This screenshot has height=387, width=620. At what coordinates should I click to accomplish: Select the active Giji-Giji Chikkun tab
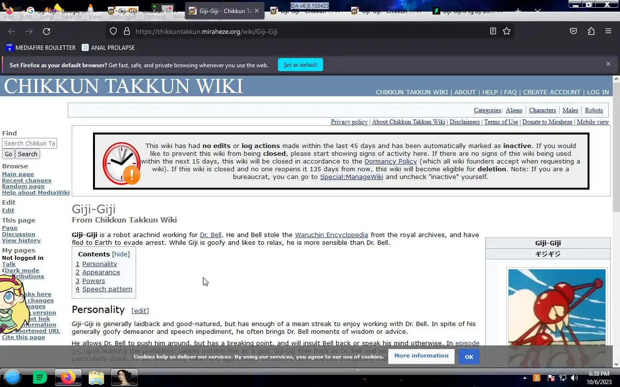[x=225, y=11]
